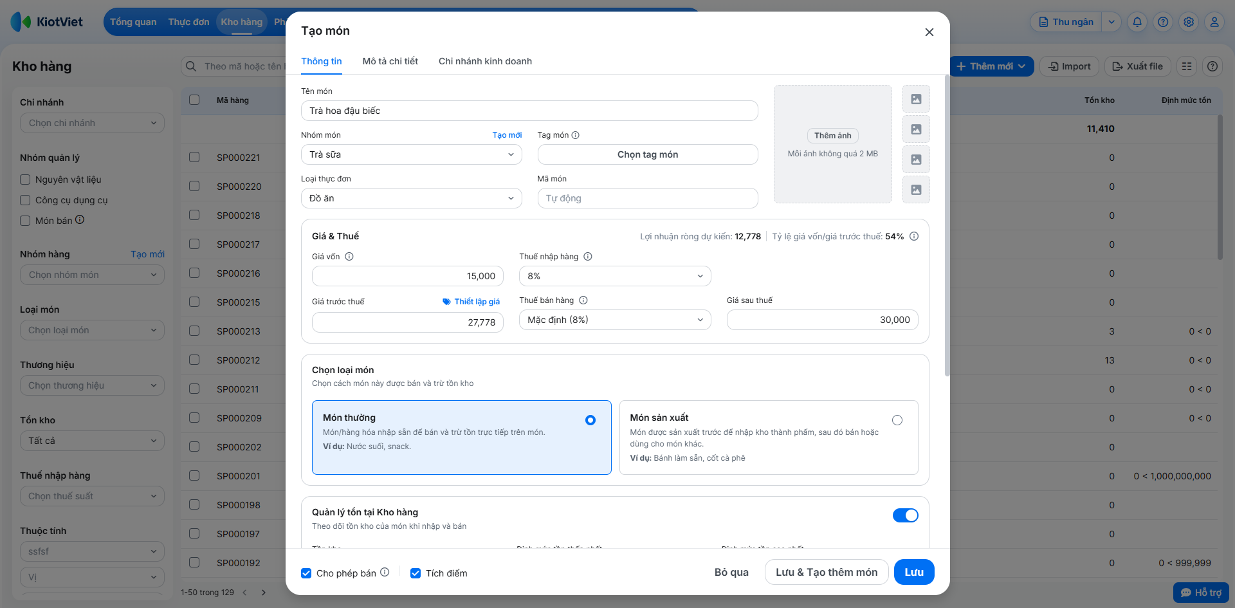This screenshot has width=1235, height=608.
Task: Select the Món sản xuất radio option
Action: coord(897,420)
